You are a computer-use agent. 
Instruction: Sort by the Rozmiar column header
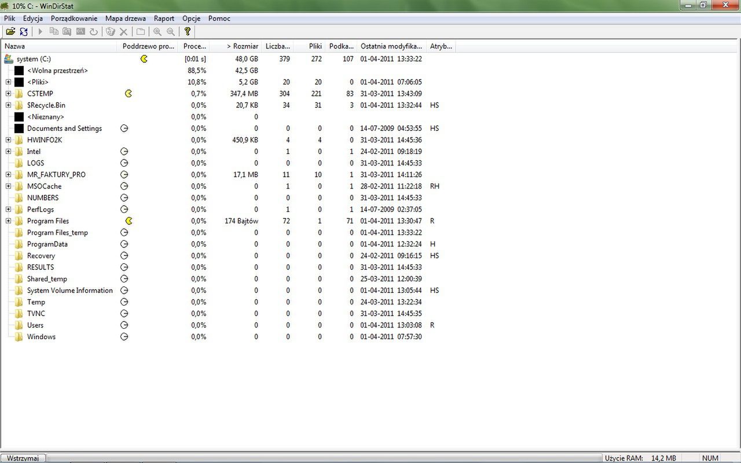click(x=235, y=46)
